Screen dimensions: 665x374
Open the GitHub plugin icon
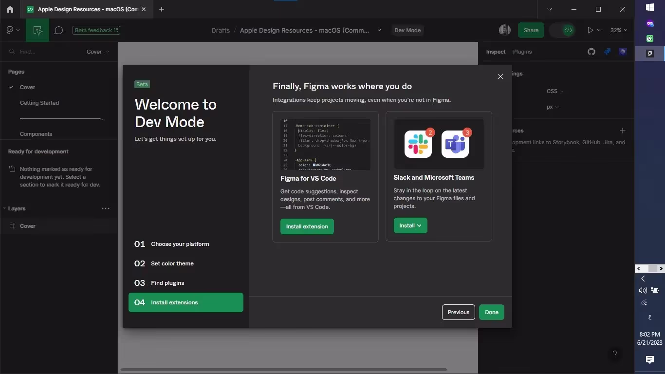[x=591, y=52]
